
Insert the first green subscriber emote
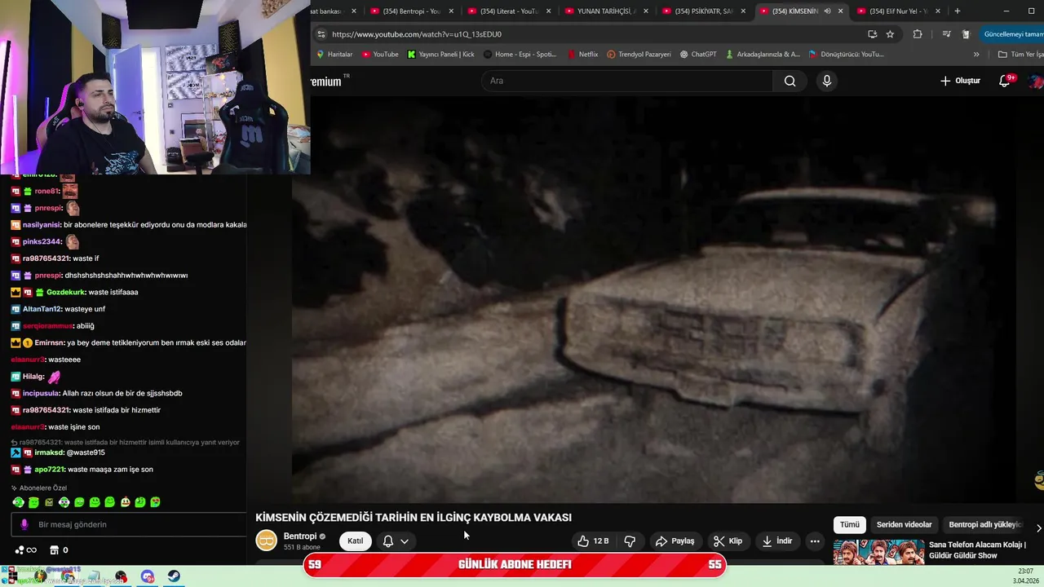[x=18, y=502]
